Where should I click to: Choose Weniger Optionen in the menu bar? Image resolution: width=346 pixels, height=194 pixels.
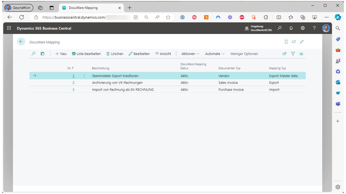(244, 54)
